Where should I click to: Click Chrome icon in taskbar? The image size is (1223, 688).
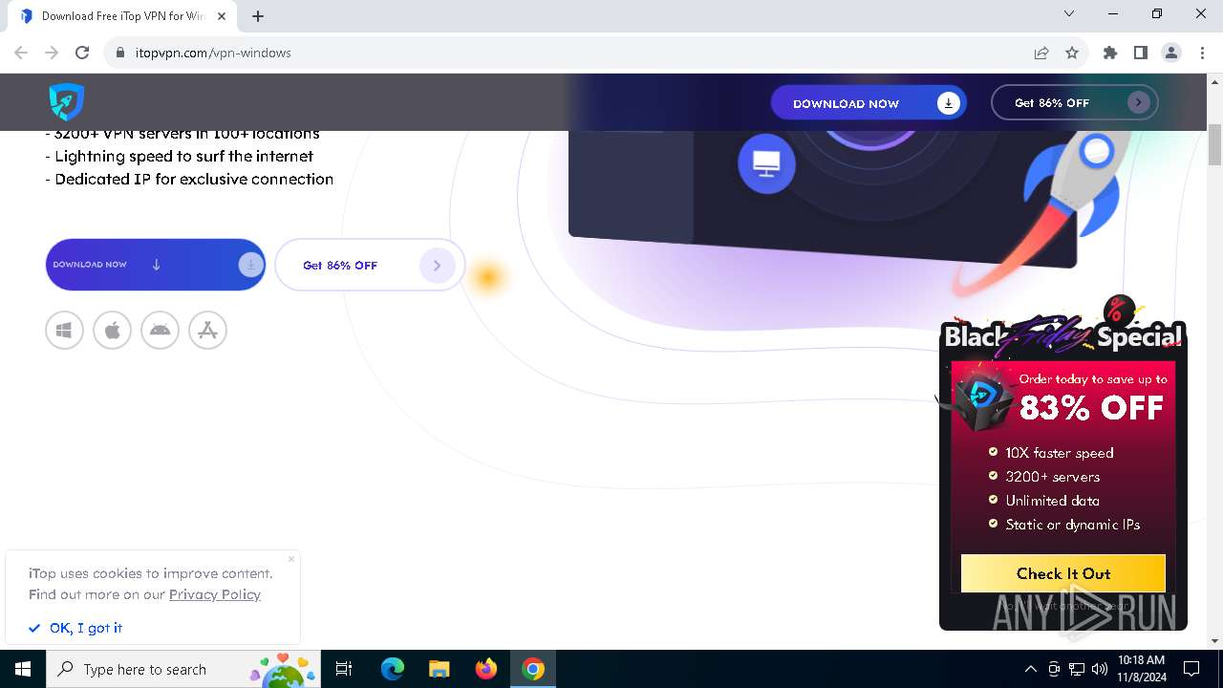pyautogui.click(x=533, y=669)
